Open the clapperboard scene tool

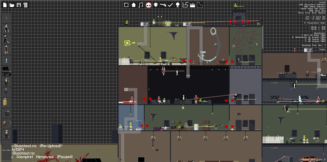[192, 5]
